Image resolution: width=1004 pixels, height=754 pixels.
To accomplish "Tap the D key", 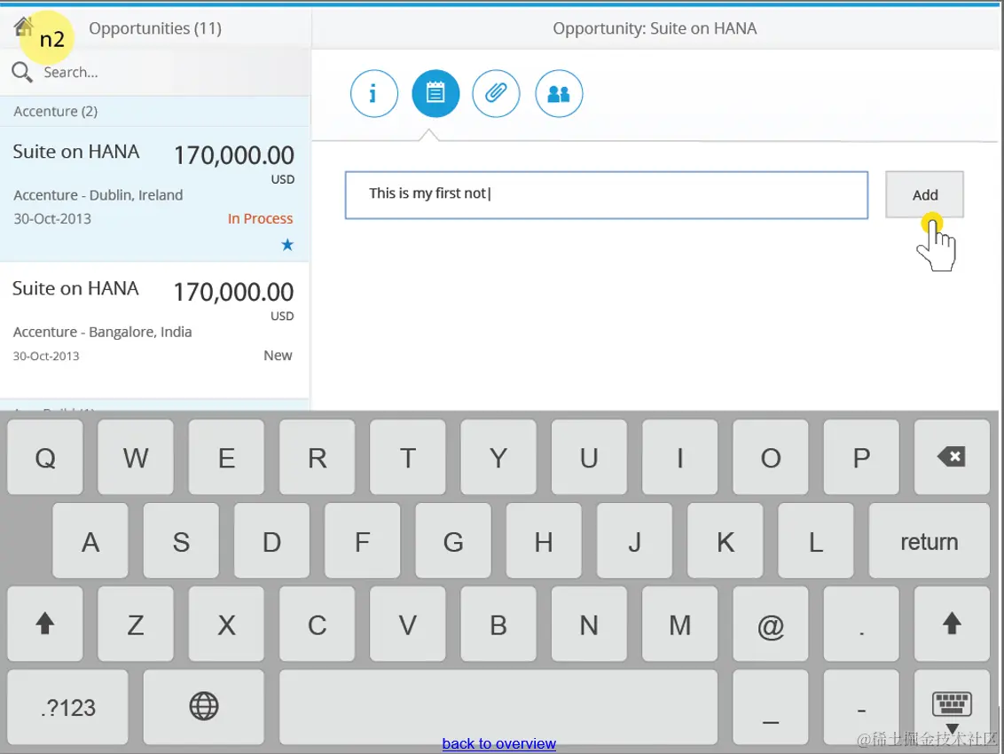I will (x=272, y=541).
